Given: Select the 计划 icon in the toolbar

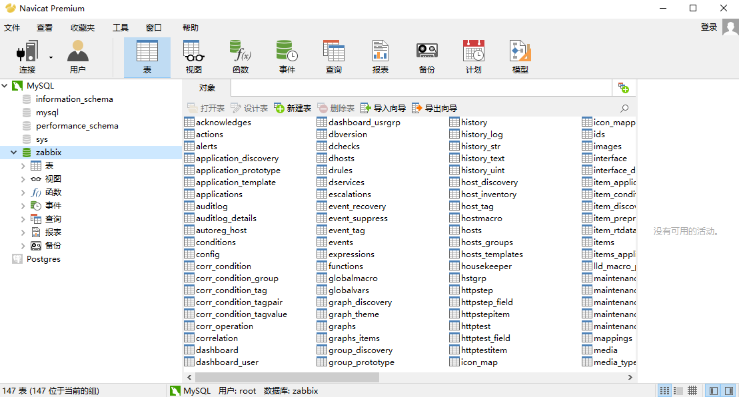Looking at the screenshot, I should pyautogui.click(x=473, y=56).
